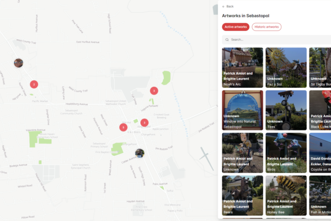Screen dimensions: 331x221
Task: Click the Apple Junction map label
Action: (x=161, y=129)
